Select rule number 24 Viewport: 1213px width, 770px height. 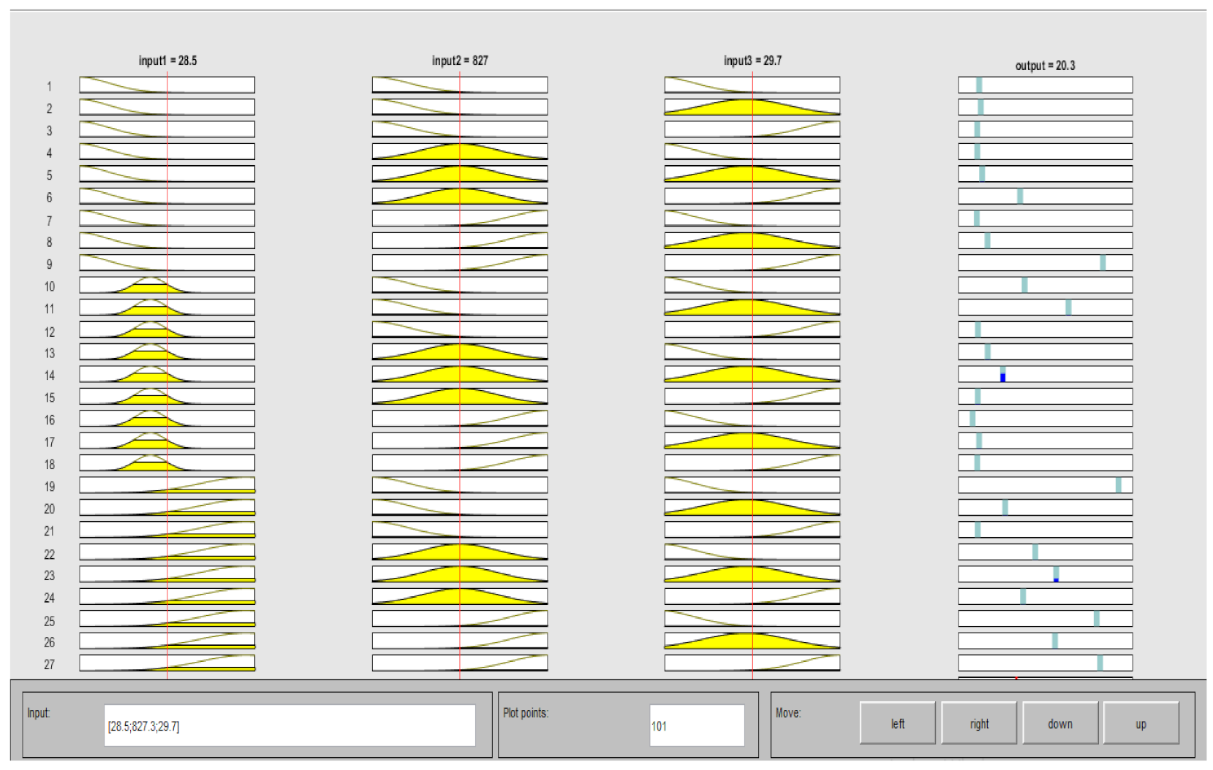pyautogui.click(x=50, y=598)
